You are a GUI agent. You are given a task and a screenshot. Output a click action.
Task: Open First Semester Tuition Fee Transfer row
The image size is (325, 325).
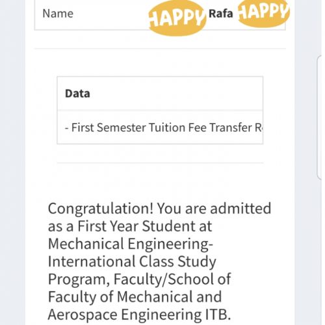coord(160,127)
